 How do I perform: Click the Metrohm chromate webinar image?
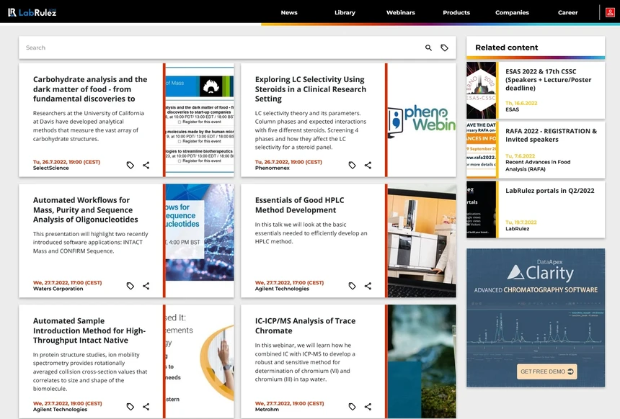coord(422,361)
